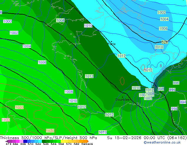The width and height of the screenshot is (187, 145).
Task: Click the forecast date 'Su 15-02-2026 00:00 UTC'
Action: point(137,138)
